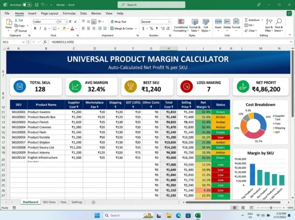Add a new sheet with plus button

tap(93, 202)
